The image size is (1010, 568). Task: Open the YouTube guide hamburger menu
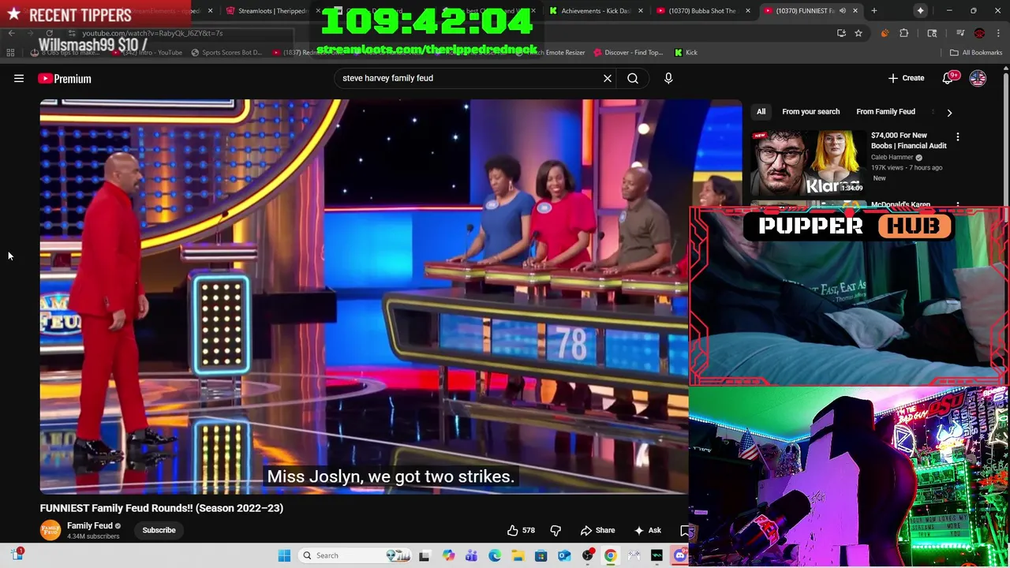pyautogui.click(x=19, y=78)
